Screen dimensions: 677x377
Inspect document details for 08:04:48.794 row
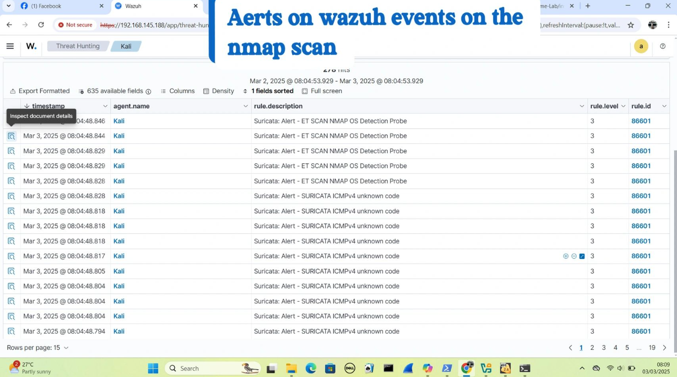click(x=11, y=331)
